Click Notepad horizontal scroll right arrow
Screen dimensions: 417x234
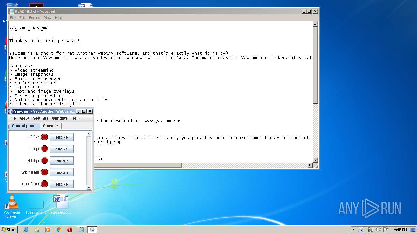[x=310, y=165]
